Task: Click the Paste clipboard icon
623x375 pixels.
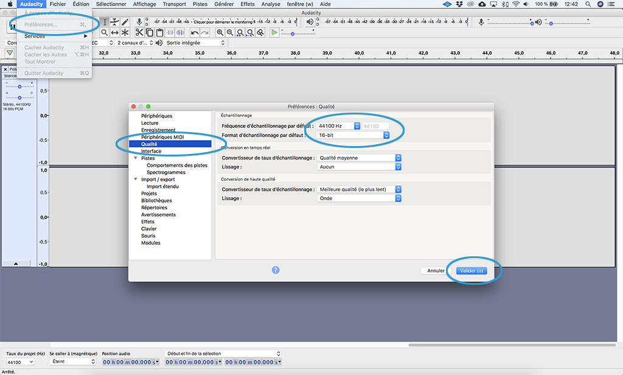Action: pos(159,33)
